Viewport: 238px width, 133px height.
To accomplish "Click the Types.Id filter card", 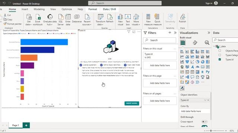I will [160, 56].
